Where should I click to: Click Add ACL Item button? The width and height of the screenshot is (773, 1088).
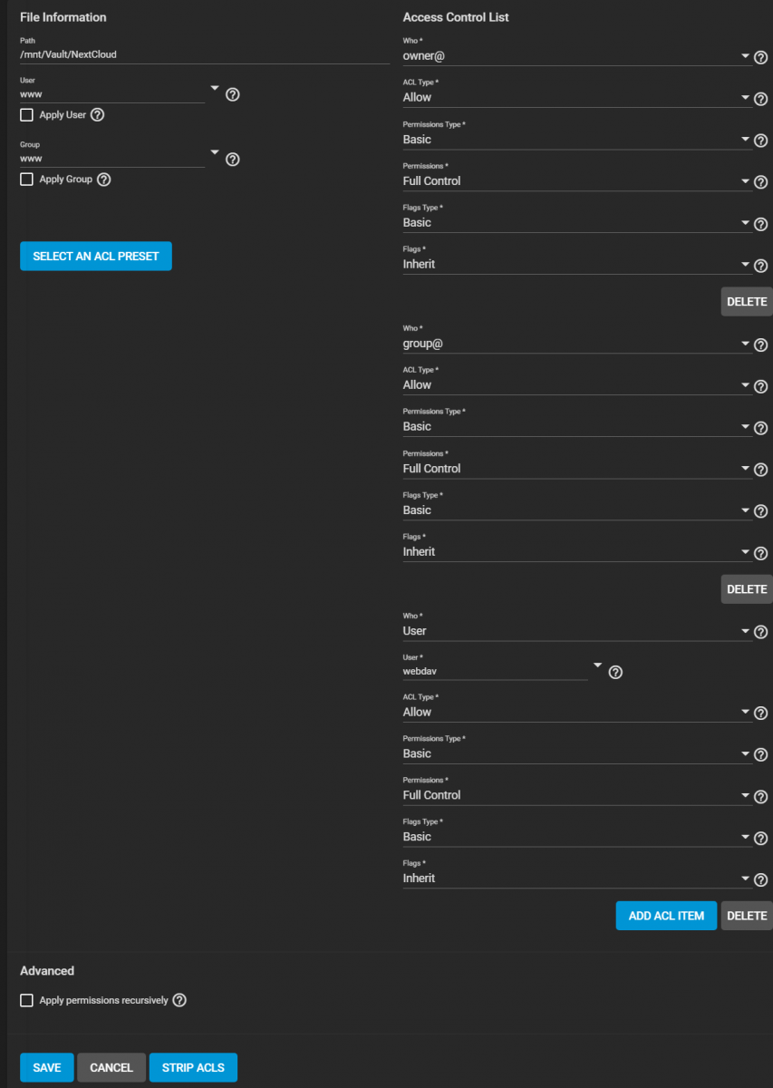666,916
